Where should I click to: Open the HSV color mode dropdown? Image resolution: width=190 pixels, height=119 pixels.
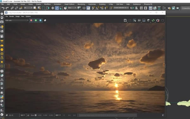58,115
